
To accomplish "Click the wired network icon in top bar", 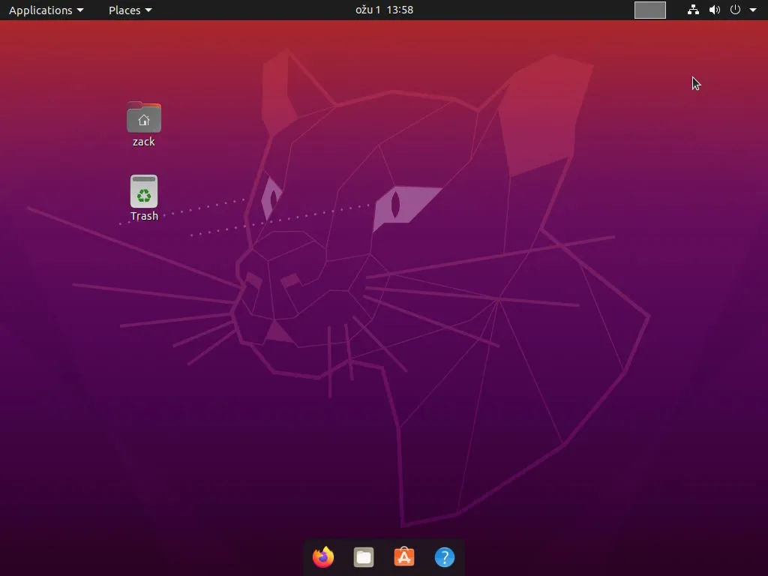I will pos(692,10).
